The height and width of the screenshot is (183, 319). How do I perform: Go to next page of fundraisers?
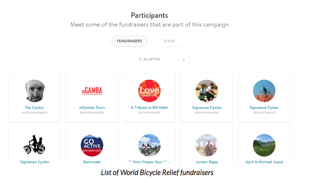coord(184,60)
